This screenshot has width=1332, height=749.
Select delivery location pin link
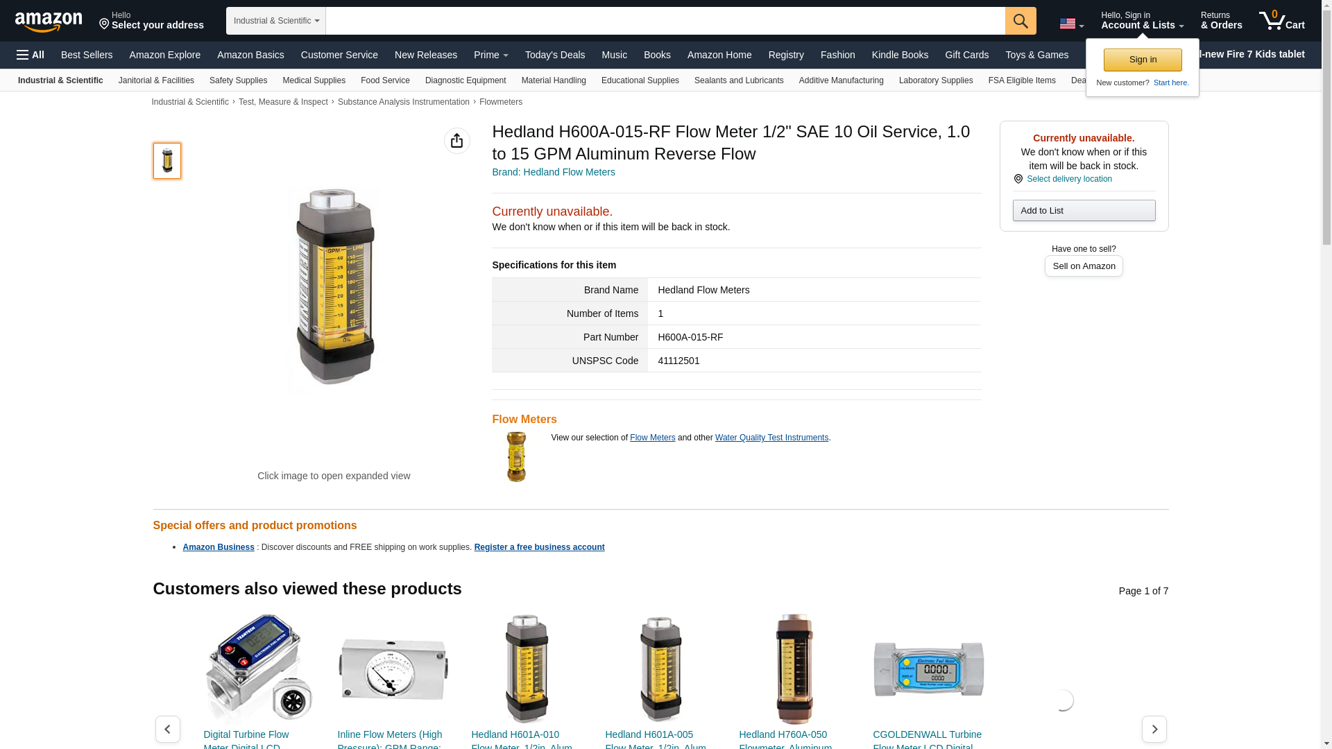point(1063,179)
